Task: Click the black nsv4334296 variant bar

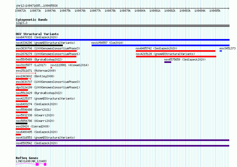Action: (x=39, y=45)
